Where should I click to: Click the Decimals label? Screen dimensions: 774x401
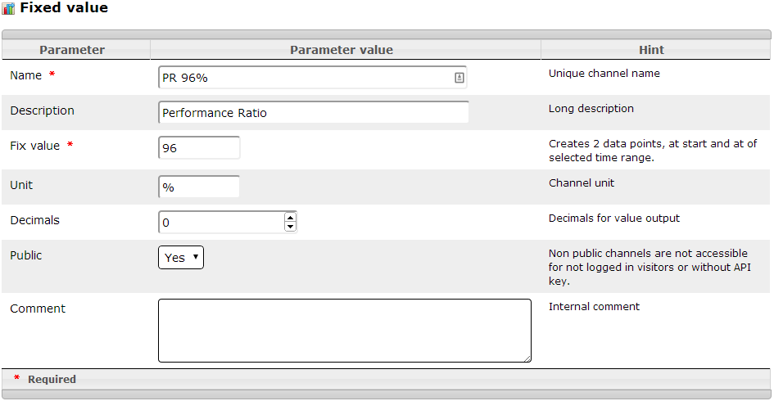click(x=34, y=220)
